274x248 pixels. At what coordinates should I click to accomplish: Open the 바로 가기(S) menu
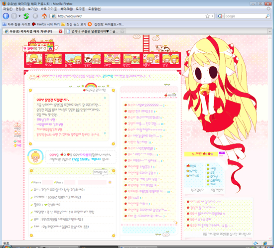click(x=49, y=9)
